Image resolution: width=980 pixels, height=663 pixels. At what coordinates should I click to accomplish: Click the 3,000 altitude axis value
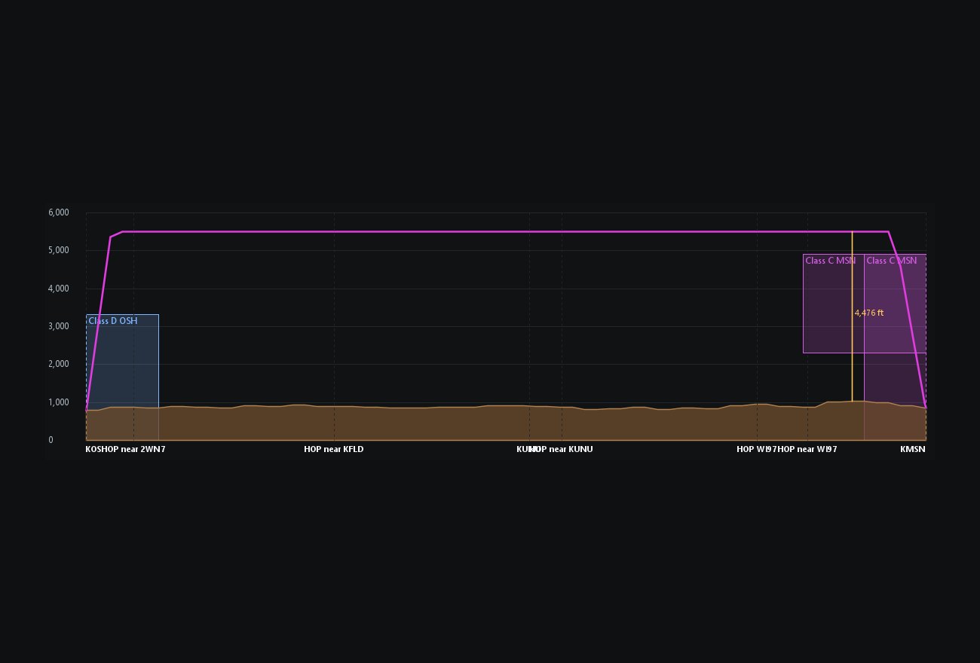click(59, 326)
